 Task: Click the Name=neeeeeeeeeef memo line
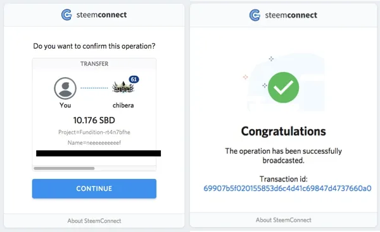coord(94,143)
